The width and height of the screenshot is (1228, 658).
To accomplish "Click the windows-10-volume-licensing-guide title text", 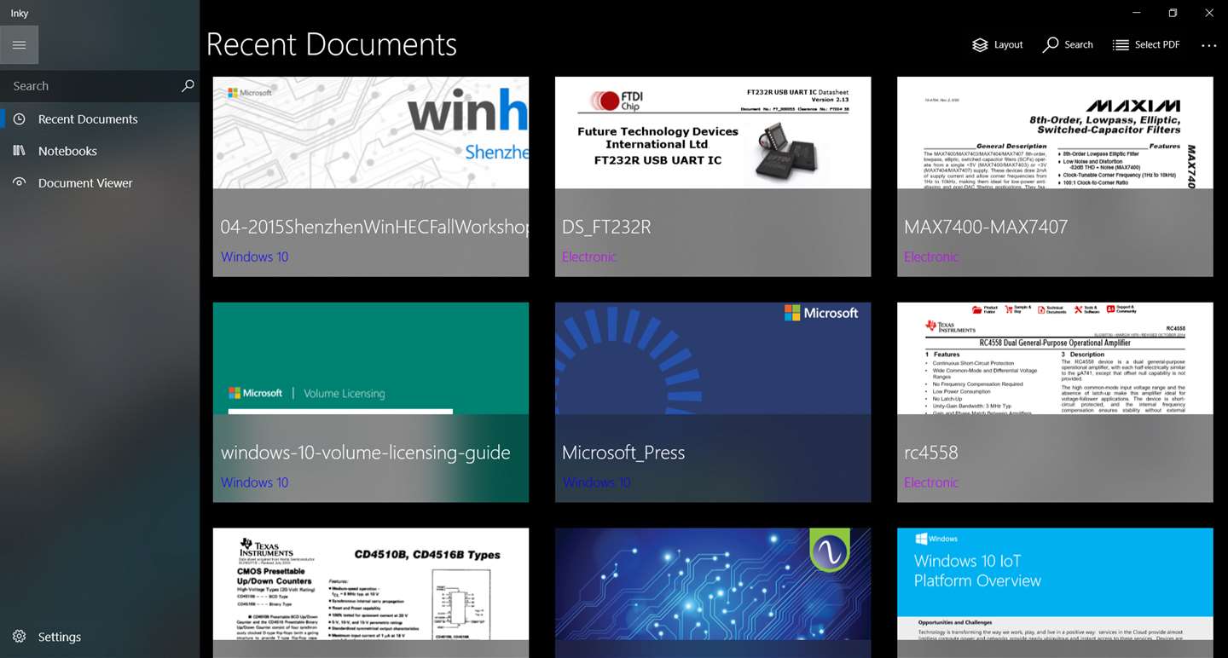I will point(366,453).
